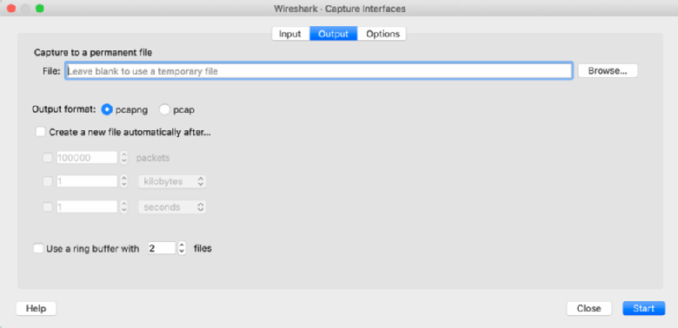Screen dimensions: 678x328
Task: Select pcap output format
Action: click(x=165, y=109)
